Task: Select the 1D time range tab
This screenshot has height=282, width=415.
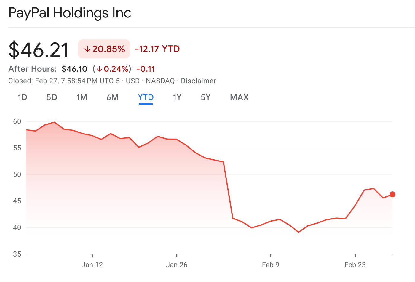Action: (x=23, y=97)
